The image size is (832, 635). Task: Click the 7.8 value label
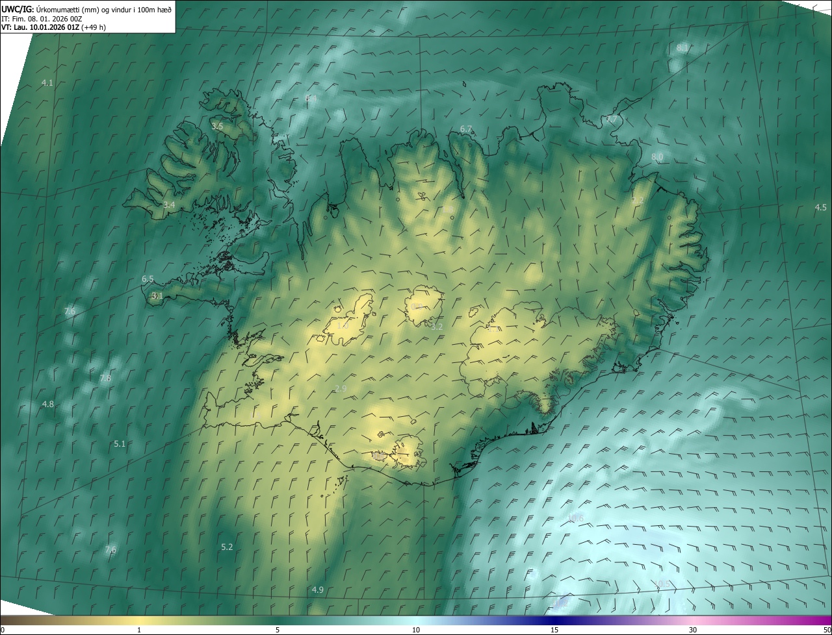pyautogui.click(x=105, y=378)
